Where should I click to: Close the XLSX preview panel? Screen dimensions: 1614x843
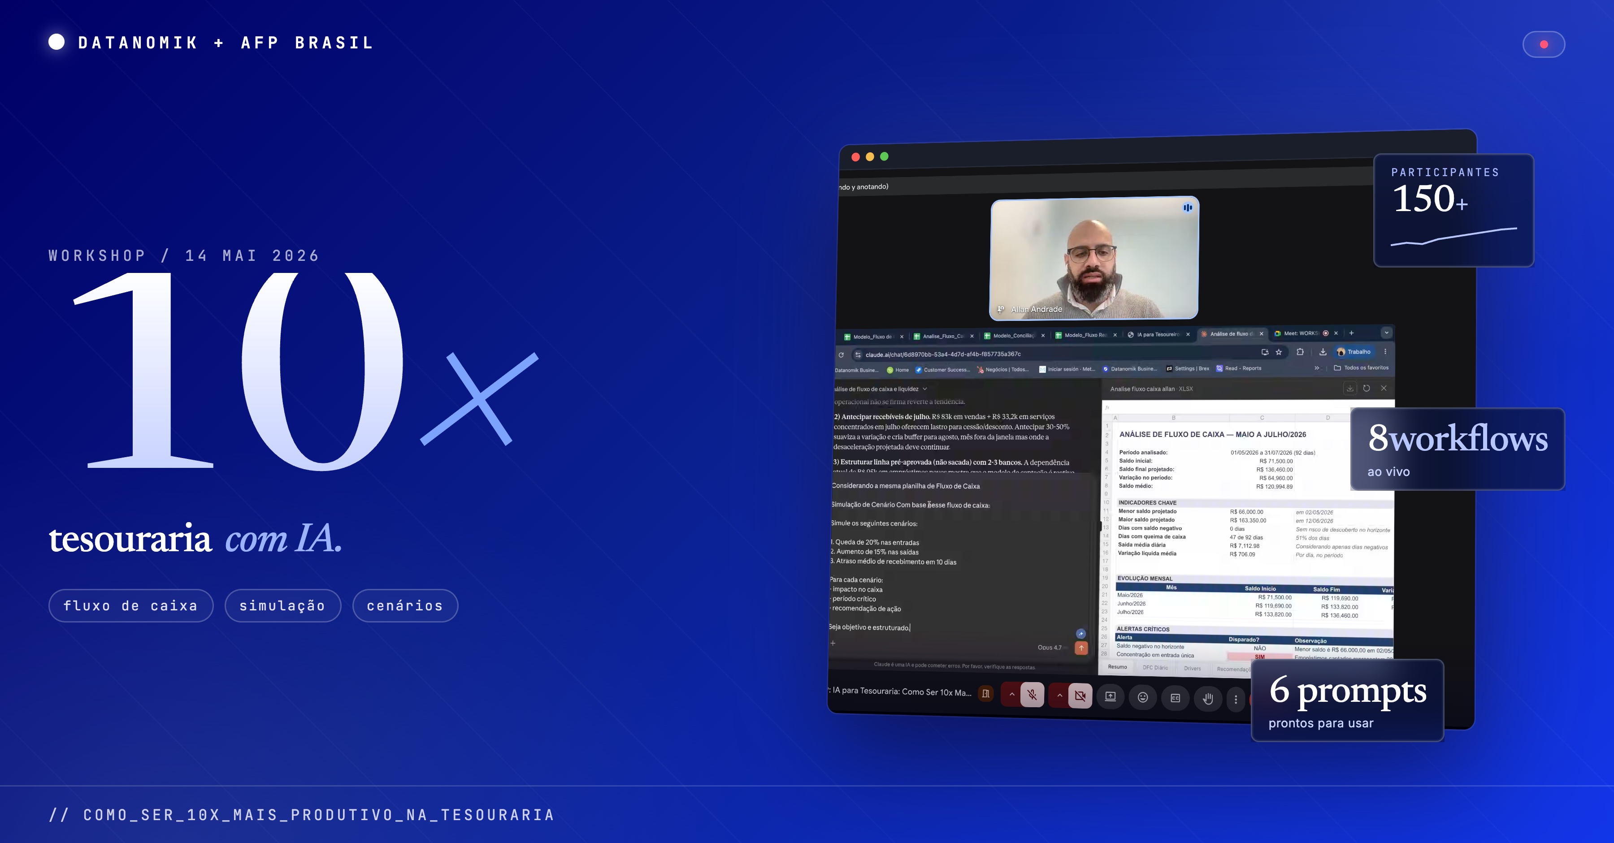1384,388
